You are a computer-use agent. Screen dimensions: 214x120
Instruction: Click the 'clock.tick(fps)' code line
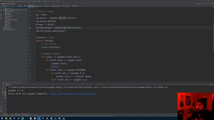tap(50, 47)
